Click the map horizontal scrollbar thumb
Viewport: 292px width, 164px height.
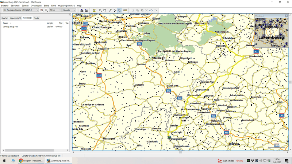[x=180, y=152]
